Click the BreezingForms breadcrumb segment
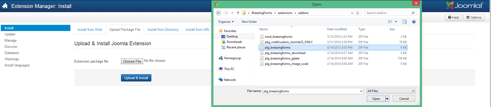Screen dimensions: 491x107 [x=262, y=13]
